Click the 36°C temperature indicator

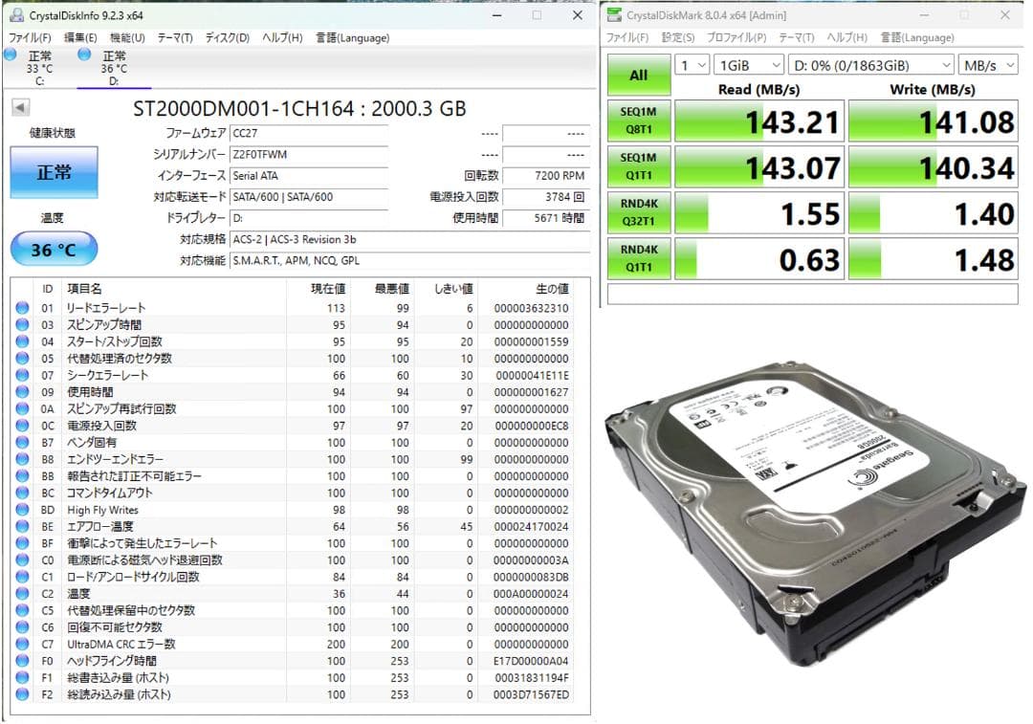tap(55, 248)
